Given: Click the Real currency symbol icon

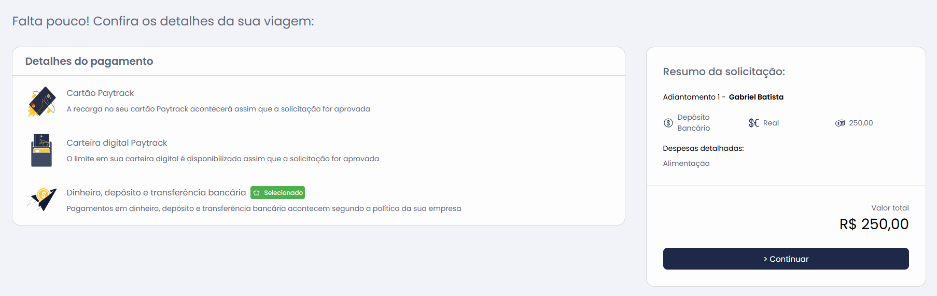Looking at the screenshot, I should 753,123.
